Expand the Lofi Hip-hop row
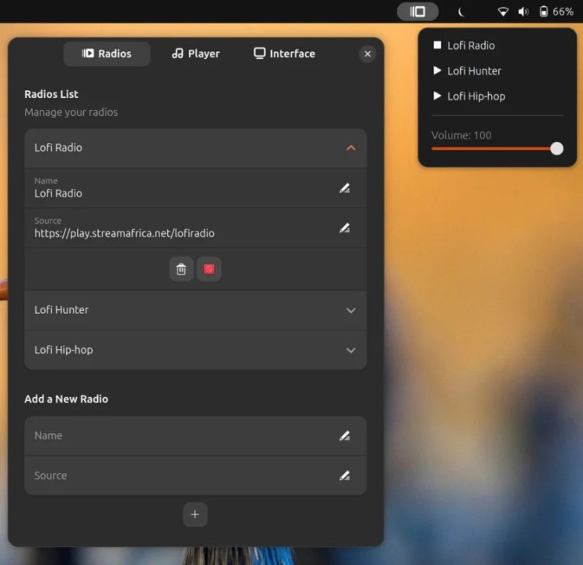Image resolution: width=583 pixels, height=565 pixels. (351, 351)
